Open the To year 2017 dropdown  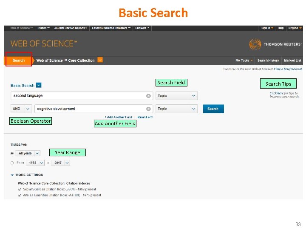[60, 163]
